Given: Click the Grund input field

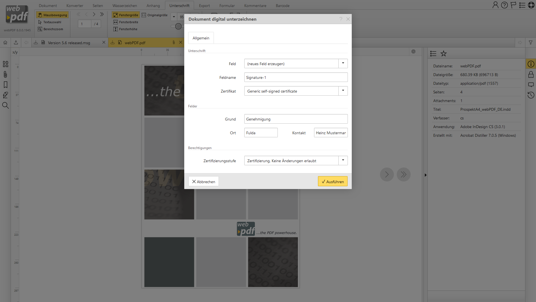Looking at the screenshot, I should tap(296, 119).
